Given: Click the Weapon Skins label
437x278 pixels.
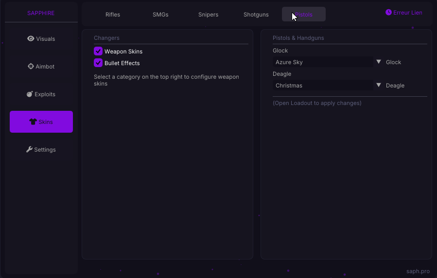Looking at the screenshot, I should tap(123, 52).
